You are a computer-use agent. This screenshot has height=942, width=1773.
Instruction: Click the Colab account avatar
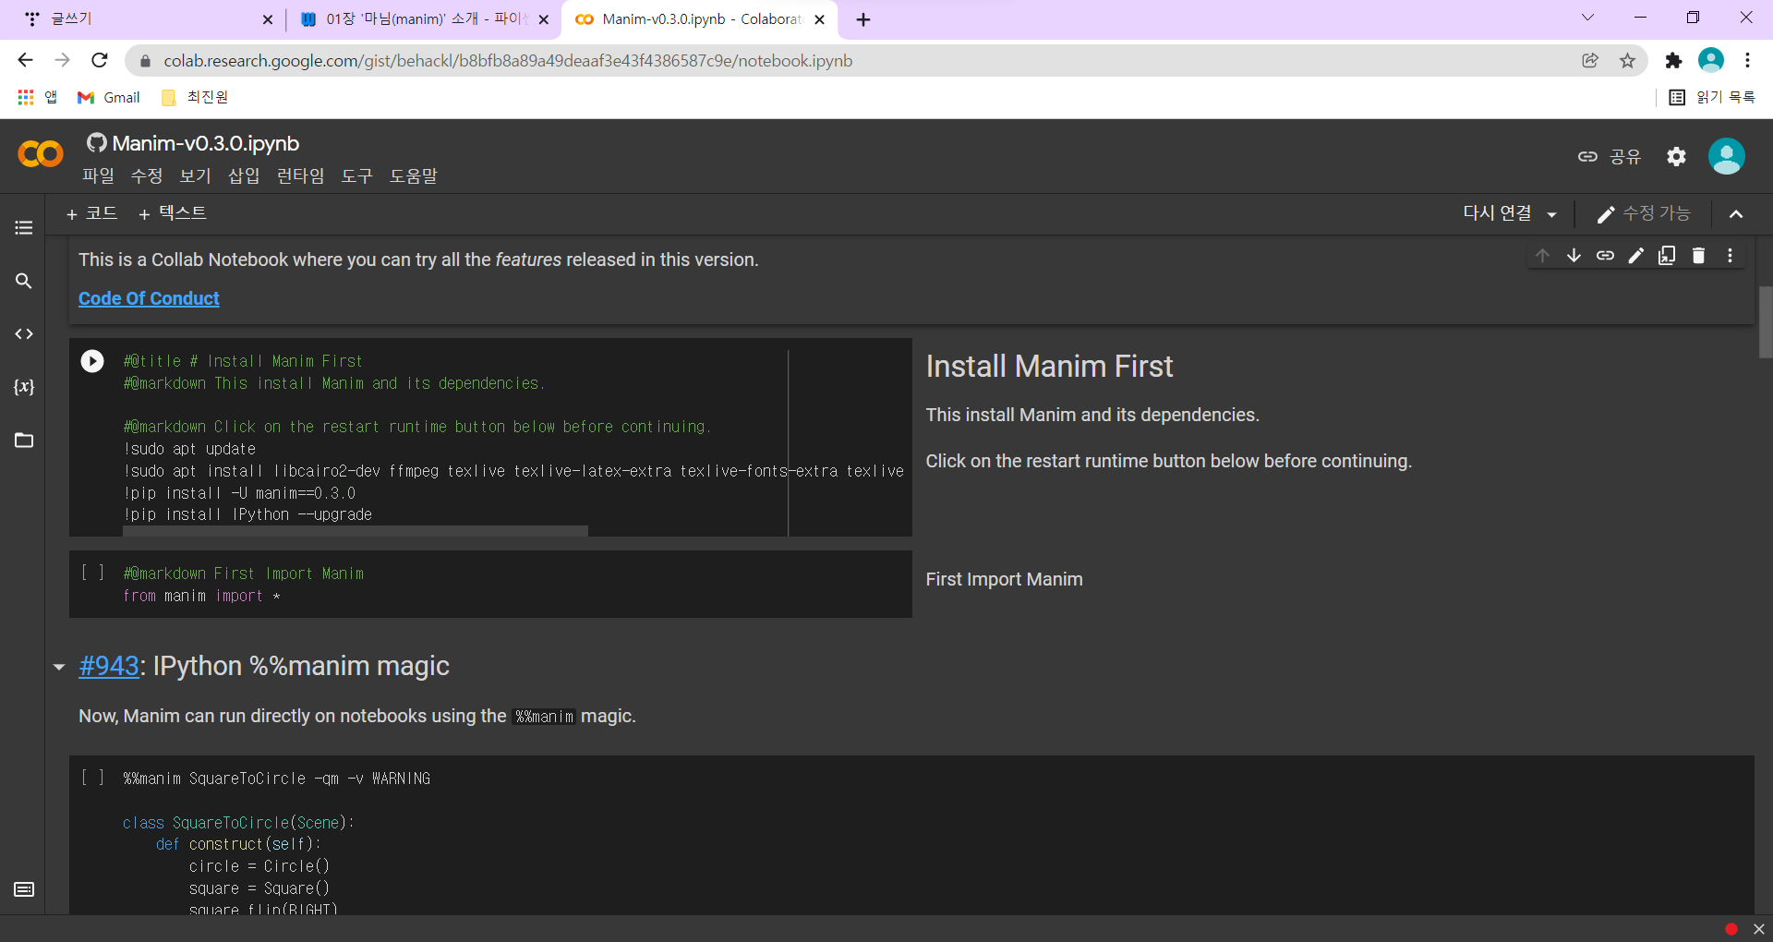coord(1726,156)
